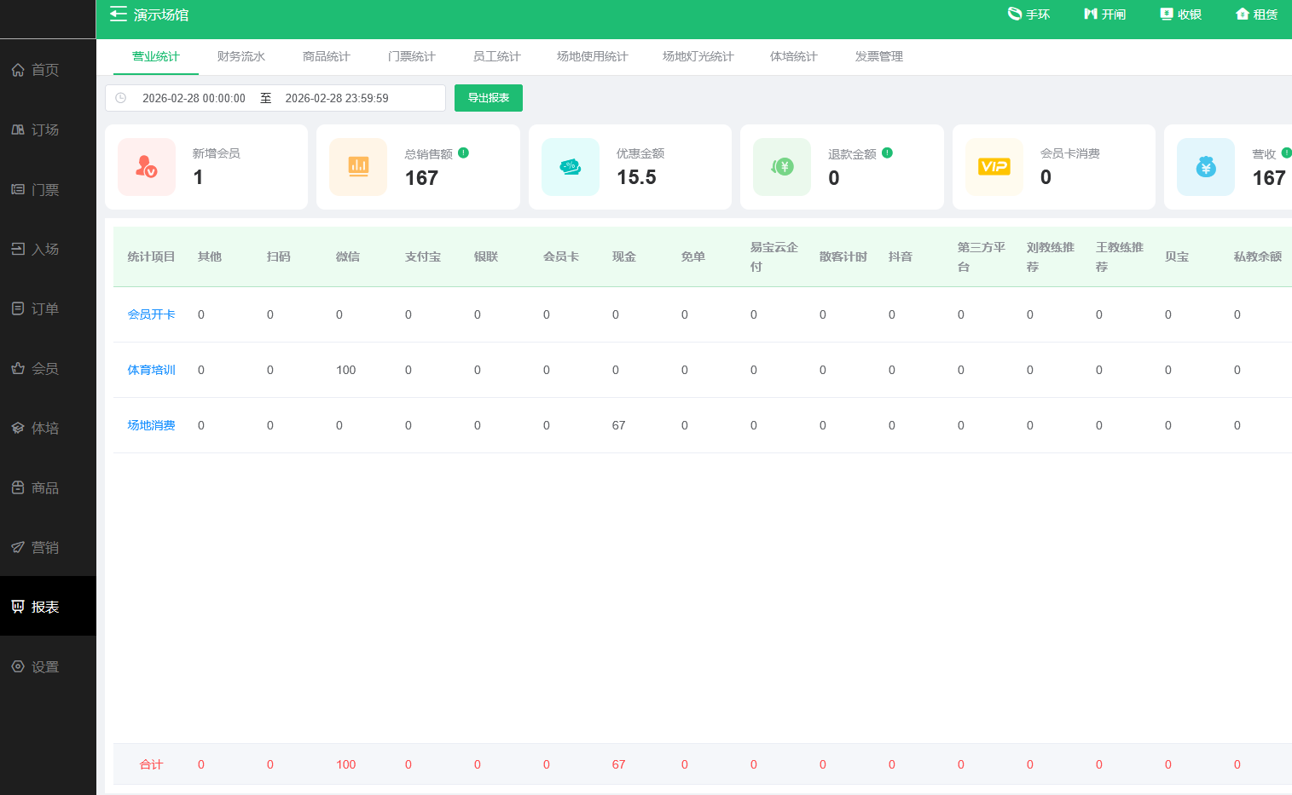The width and height of the screenshot is (1292, 795).
Task: Select the 发票管理 tab
Action: (878, 56)
